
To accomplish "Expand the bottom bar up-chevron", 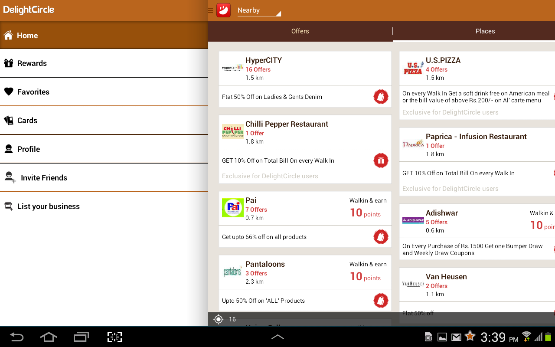I will (x=277, y=337).
